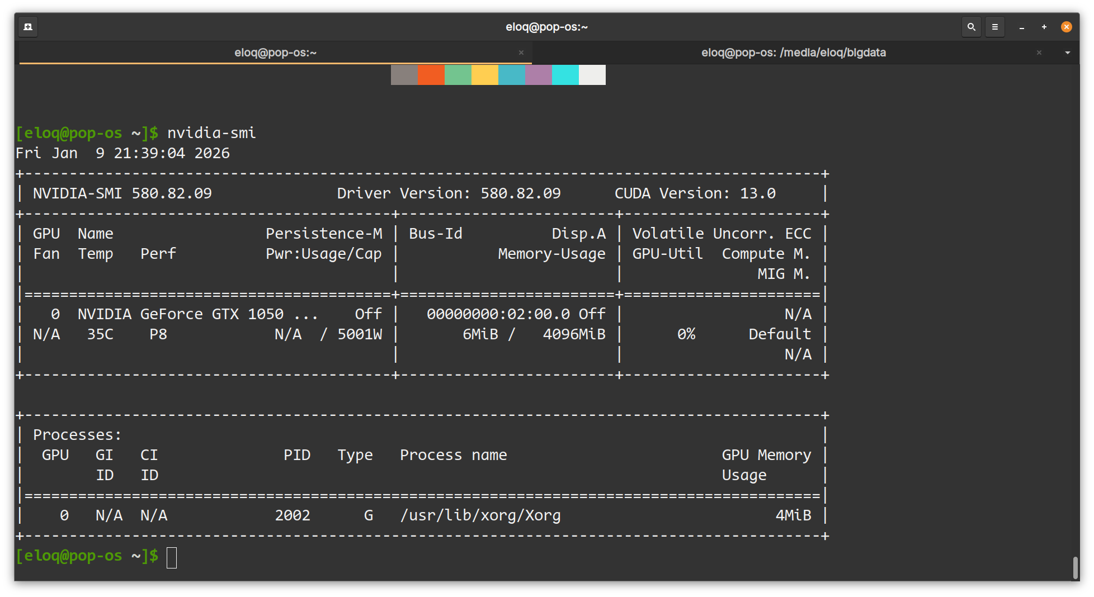1094x597 pixels.
Task: Click the new tab icon in title bar
Action: (28, 27)
